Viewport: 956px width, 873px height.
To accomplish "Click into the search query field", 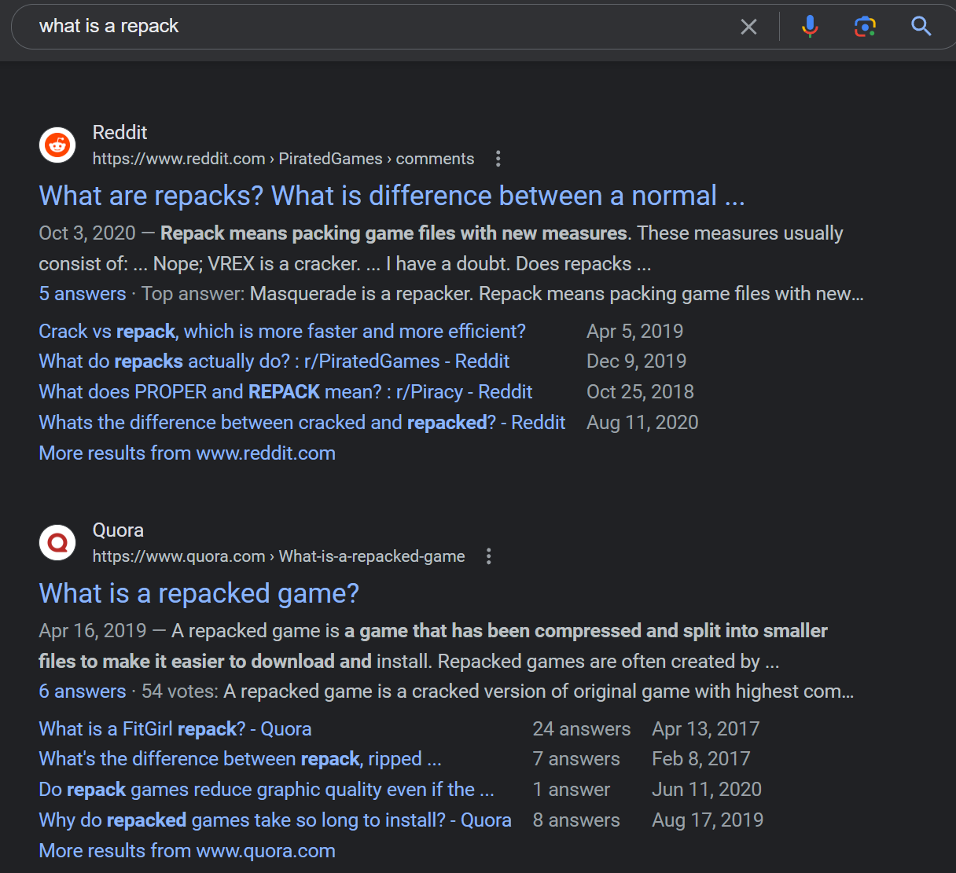I will point(377,27).
